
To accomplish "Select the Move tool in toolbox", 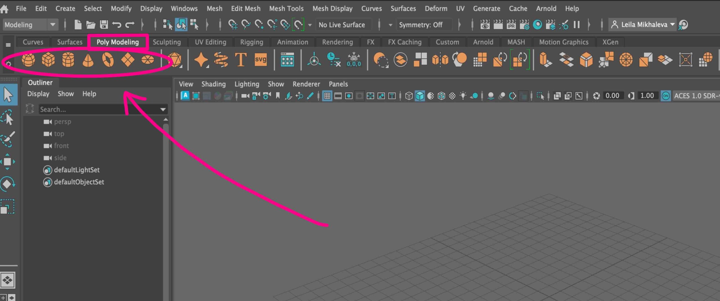I will tap(8, 162).
